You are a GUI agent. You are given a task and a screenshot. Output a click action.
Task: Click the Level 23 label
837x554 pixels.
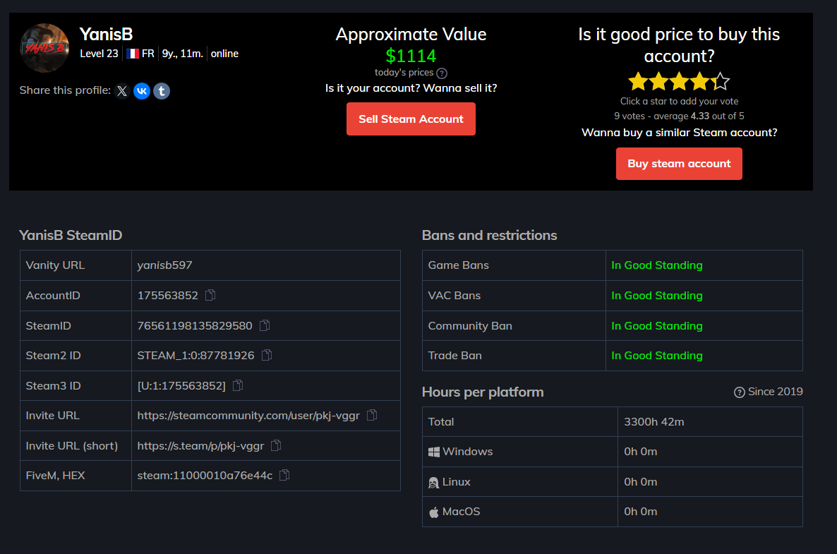100,54
